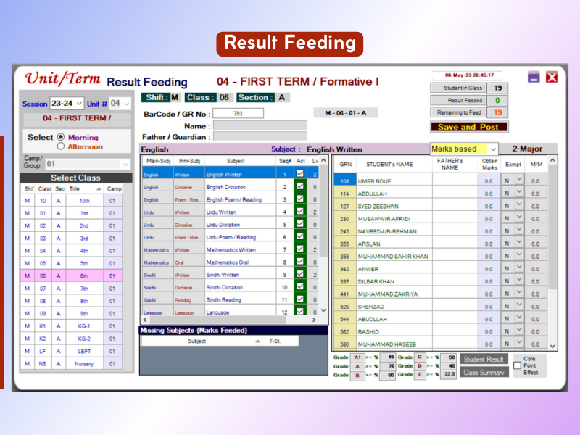Open the Session 23-24 dropdown
The height and width of the screenshot is (435, 580).
pos(79,104)
